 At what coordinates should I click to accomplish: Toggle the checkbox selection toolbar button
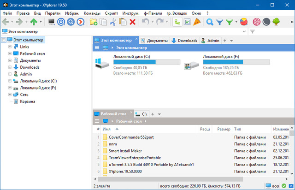tap(187, 22)
